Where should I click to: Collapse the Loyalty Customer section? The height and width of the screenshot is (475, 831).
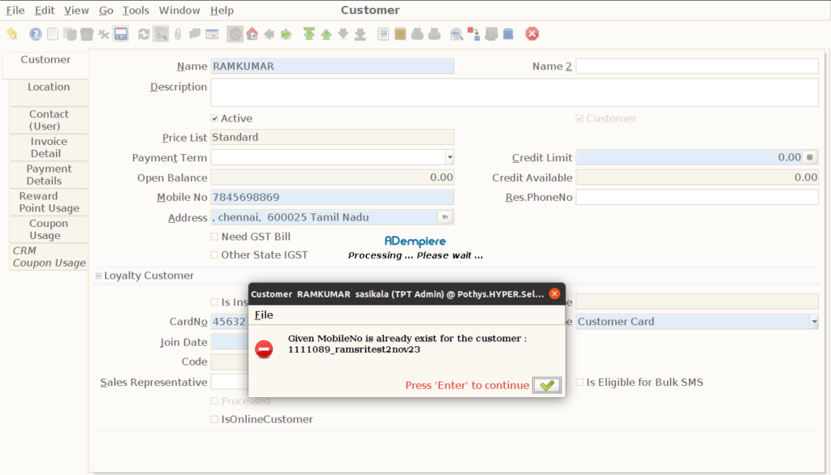[x=98, y=276]
